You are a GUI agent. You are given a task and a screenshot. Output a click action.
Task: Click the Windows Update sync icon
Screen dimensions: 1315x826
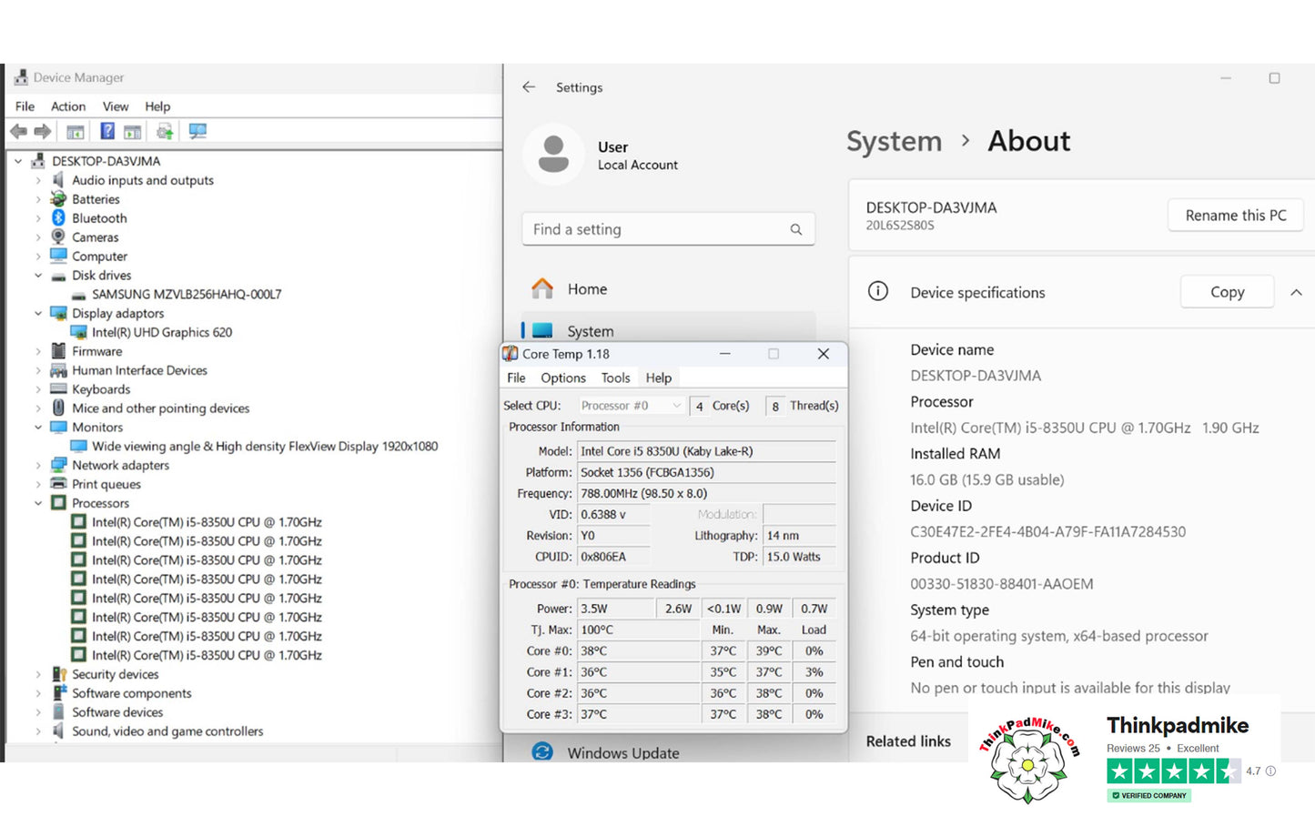tap(542, 752)
